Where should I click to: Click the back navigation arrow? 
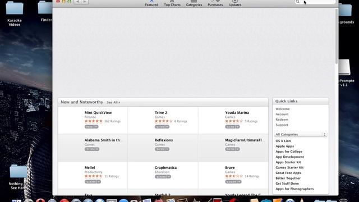click(x=78, y=2)
